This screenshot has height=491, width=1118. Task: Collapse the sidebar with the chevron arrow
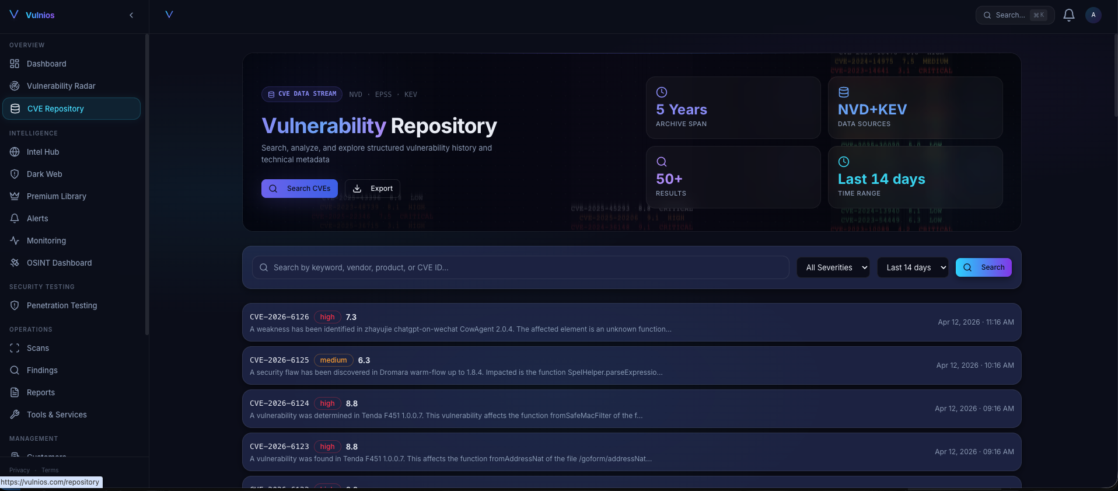tap(131, 15)
